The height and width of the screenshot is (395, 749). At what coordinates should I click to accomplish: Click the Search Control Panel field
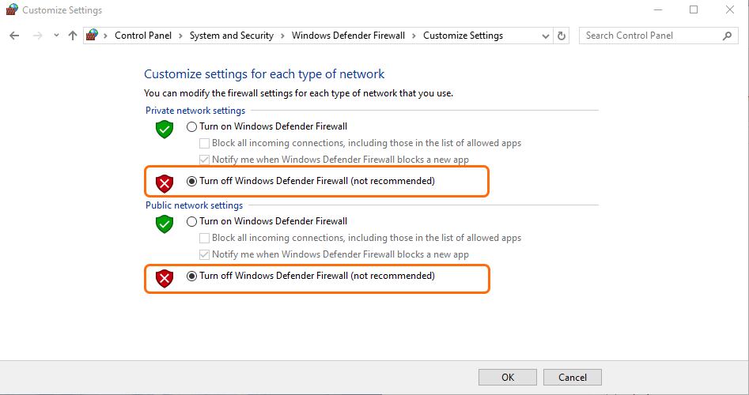tap(649, 36)
